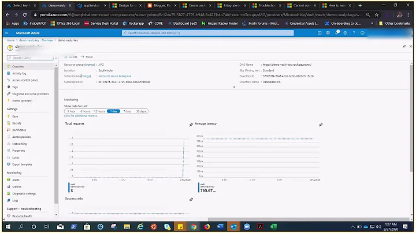Open portal settings gear
This screenshot has height=233, width=416.
click(x=345, y=33)
